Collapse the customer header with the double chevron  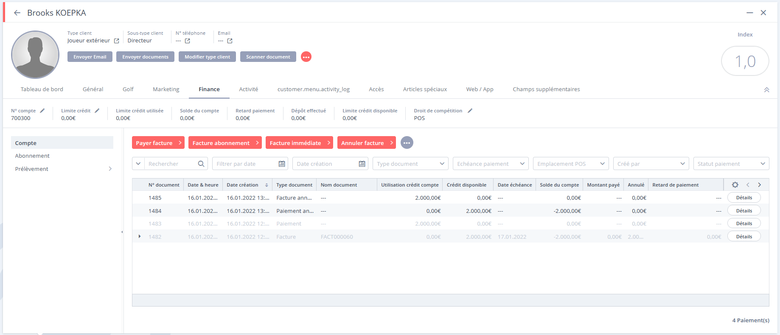pyautogui.click(x=766, y=90)
